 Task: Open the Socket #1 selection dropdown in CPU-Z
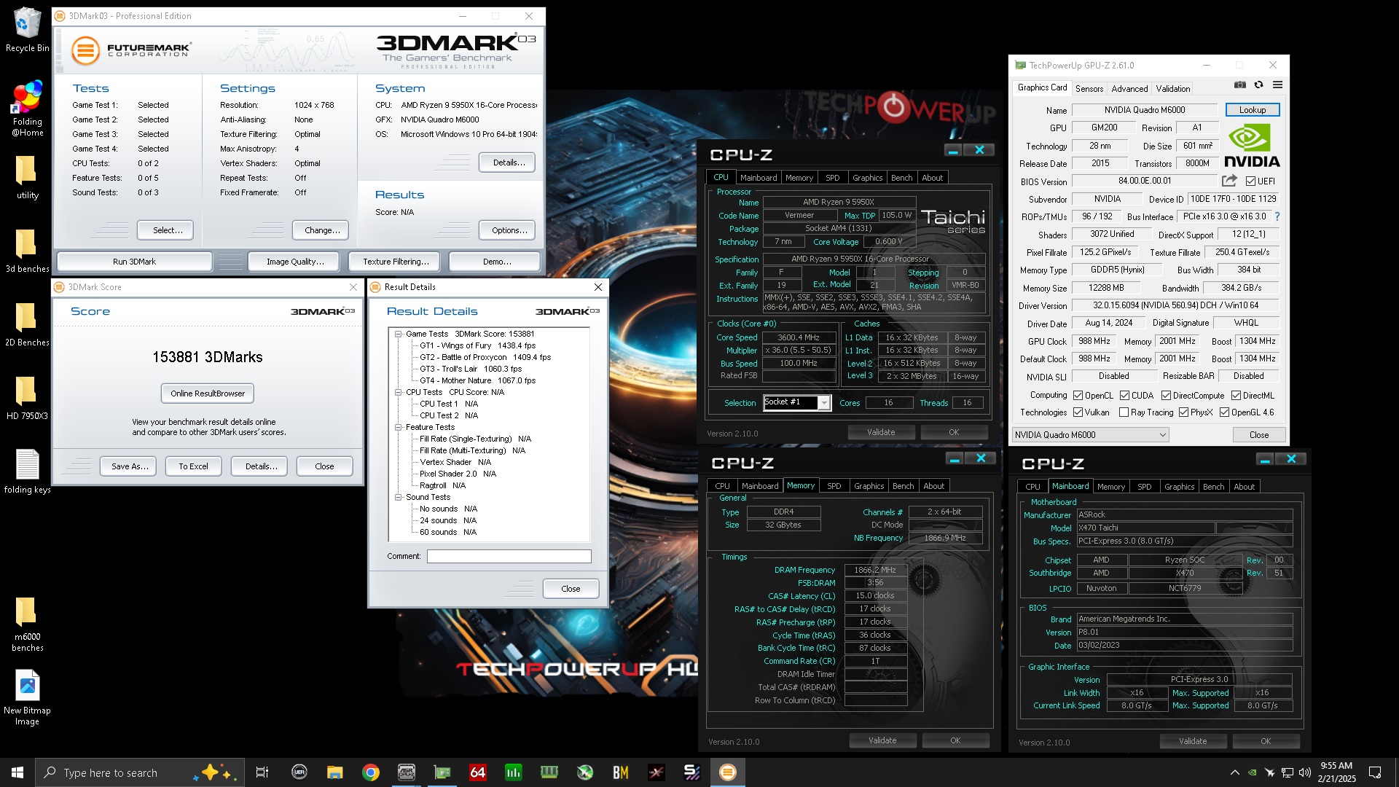tap(796, 402)
